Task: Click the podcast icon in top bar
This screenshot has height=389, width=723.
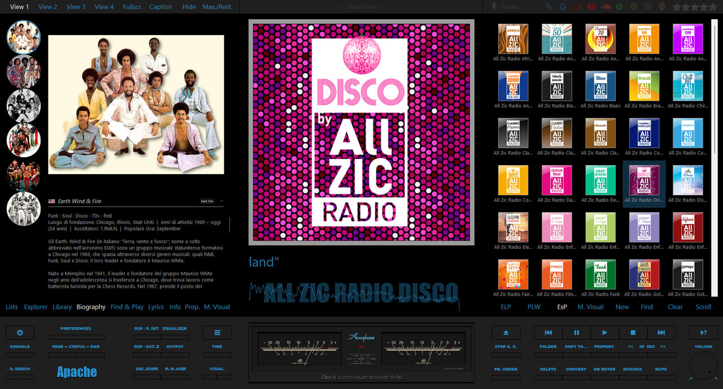Action: [662, 7]
